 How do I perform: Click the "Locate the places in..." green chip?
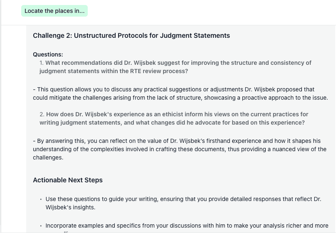[x=54, y=11]
